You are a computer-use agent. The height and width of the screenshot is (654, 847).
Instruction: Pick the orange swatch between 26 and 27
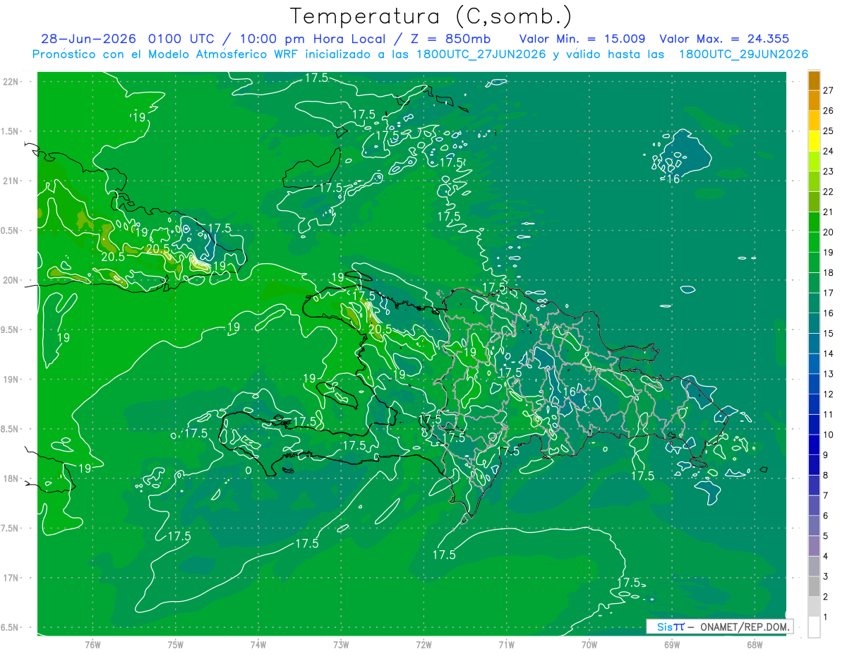pyautogui.click(x=814, y=101)
